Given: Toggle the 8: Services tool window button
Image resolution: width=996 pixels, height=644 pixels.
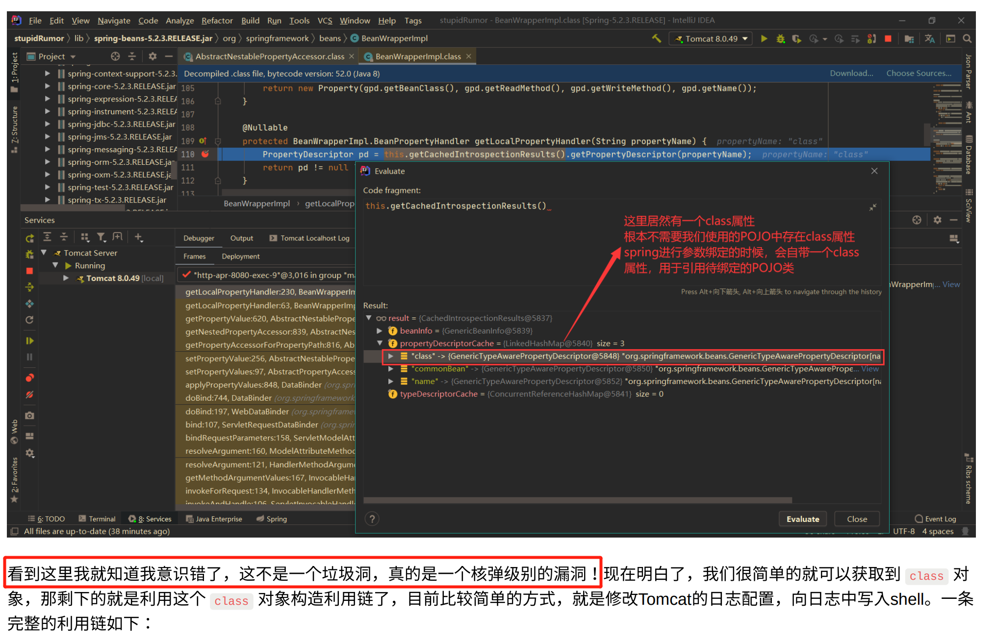Looking at the screenshot, I should 150,519.
